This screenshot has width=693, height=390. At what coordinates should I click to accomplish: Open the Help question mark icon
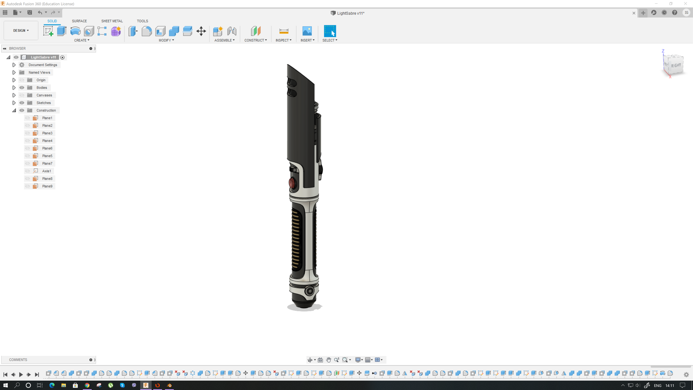[x=675, y=13]
